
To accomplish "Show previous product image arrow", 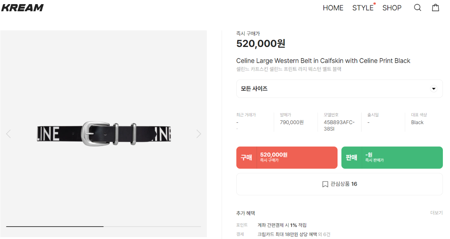I will pos(9,134).
